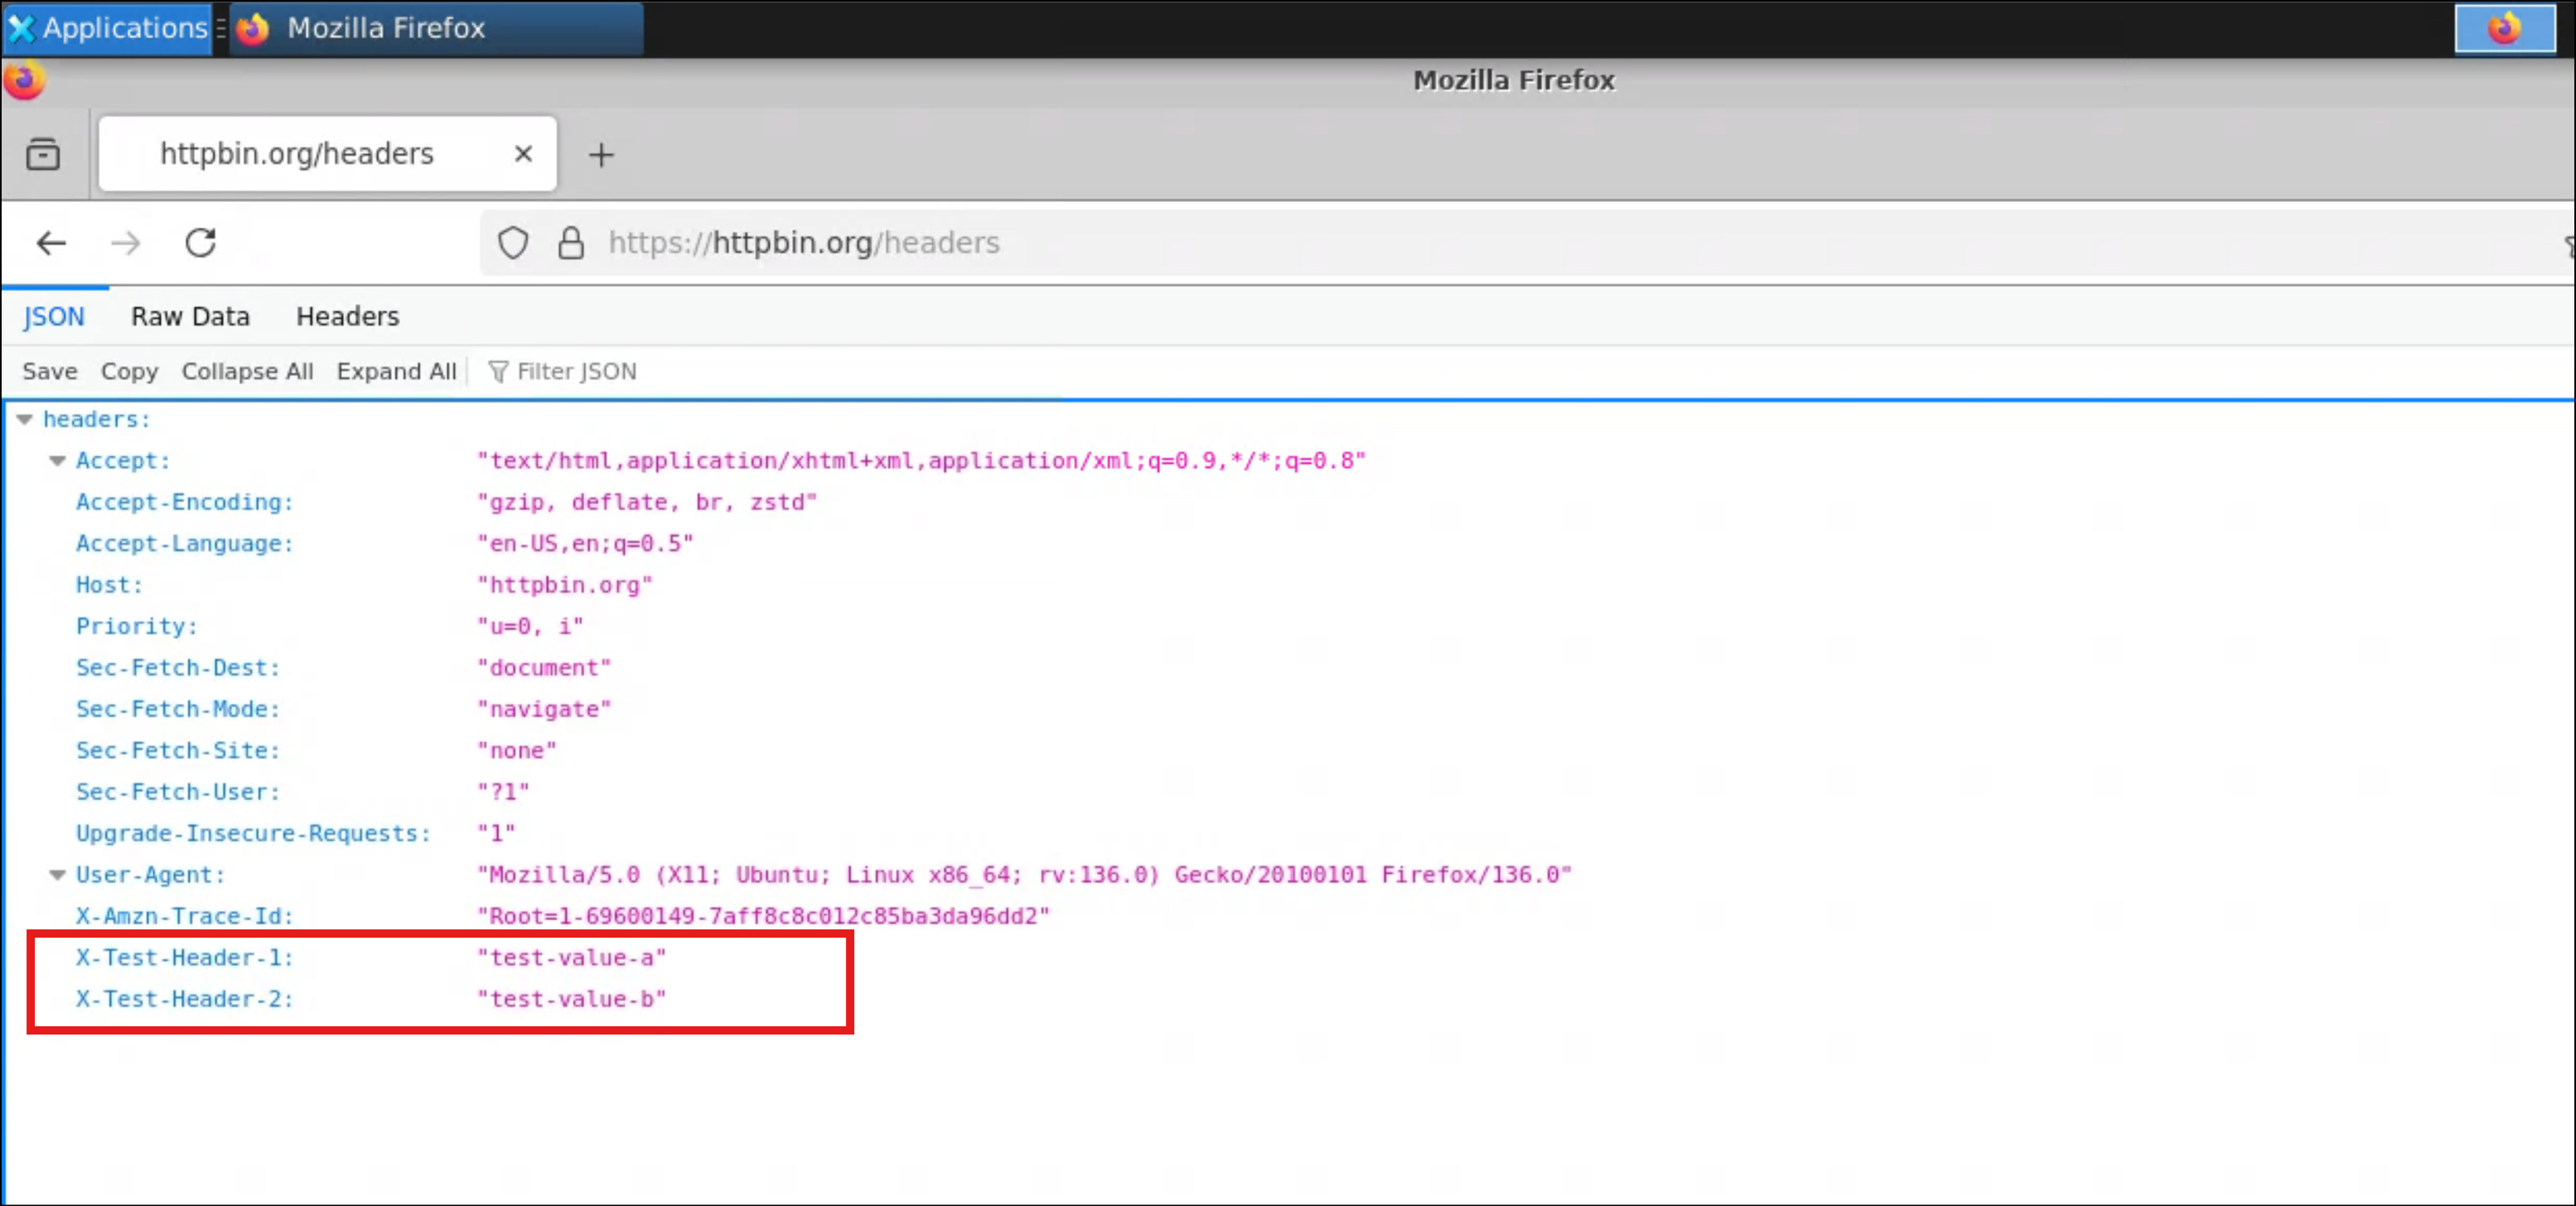The height and width of the screenshot is (1206, 2576).
Task: Switch to the JSON tab
Action: click(54, 317)
